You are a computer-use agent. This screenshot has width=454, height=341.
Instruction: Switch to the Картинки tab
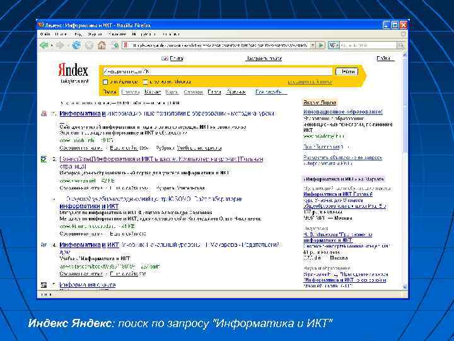236,92
